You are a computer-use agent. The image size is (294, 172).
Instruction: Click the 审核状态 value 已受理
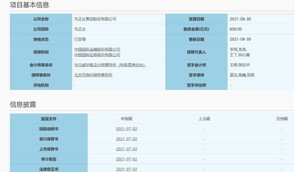pyautogui.click(x=80, y=39)
